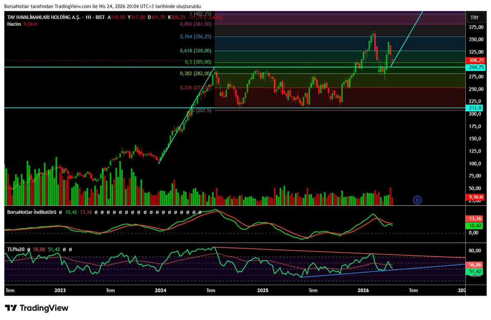Click the 250,00 price axis label
The height and width of the screenshot is (320, 491).
coord(476,89)
